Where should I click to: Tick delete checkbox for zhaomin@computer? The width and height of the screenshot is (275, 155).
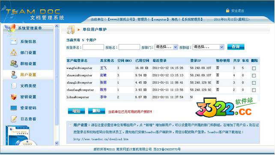pos(254,76)
